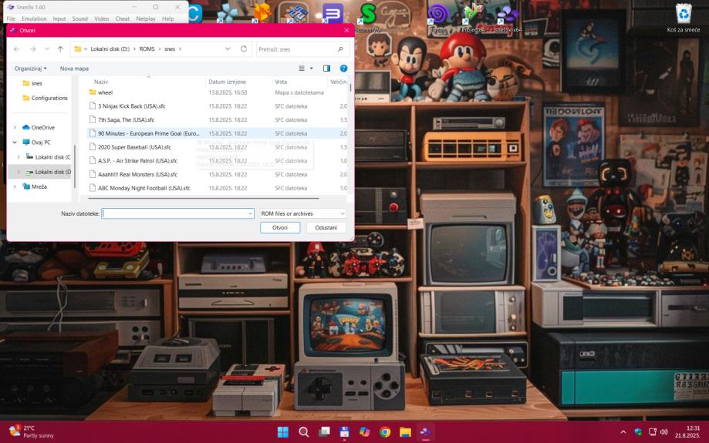The image size is (709, 443).
Task: Click the Refresh folder icon
Action: click(x=244, y=49)
